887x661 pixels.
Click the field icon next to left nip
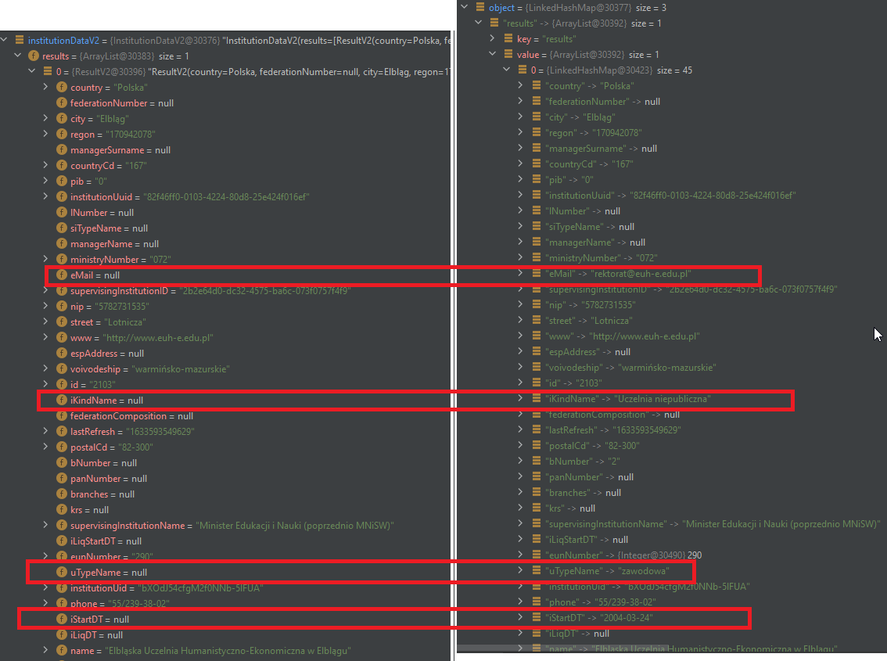coord(62,306)
